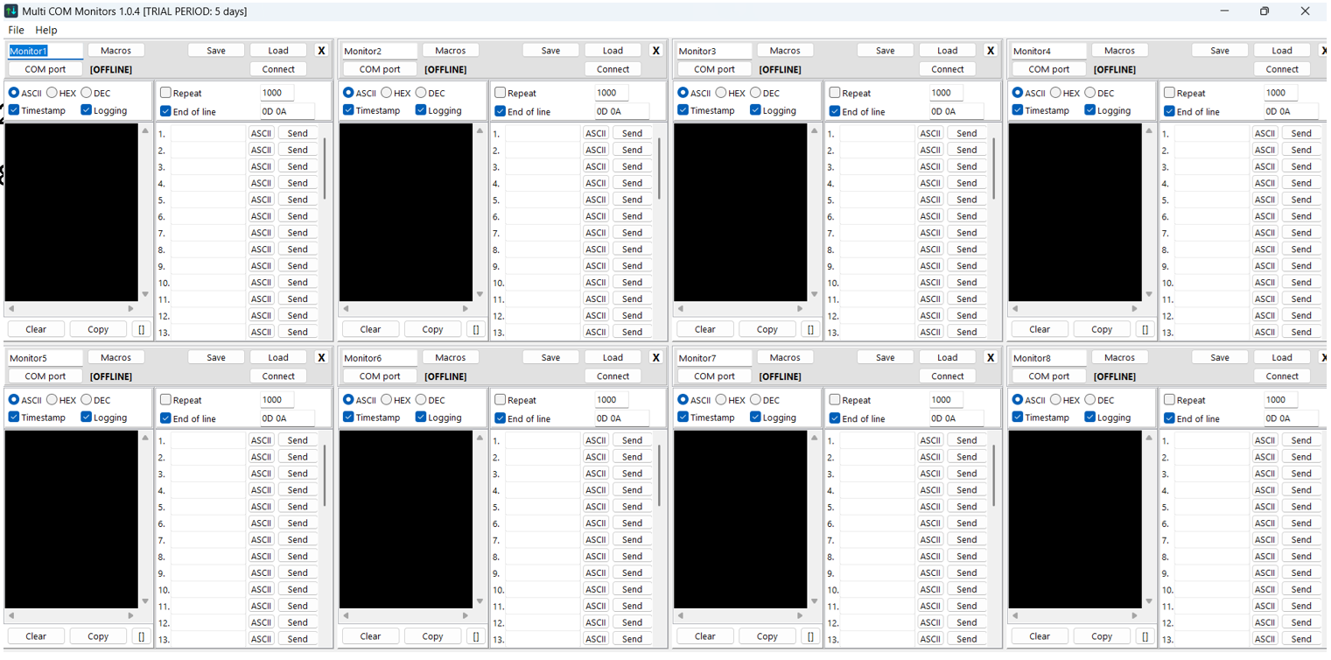Open the Help menu
1331x660 pixels.
coord(46,29)
